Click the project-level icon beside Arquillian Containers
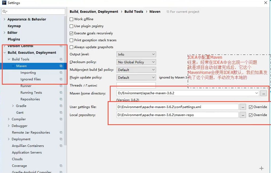 (61, 146)
